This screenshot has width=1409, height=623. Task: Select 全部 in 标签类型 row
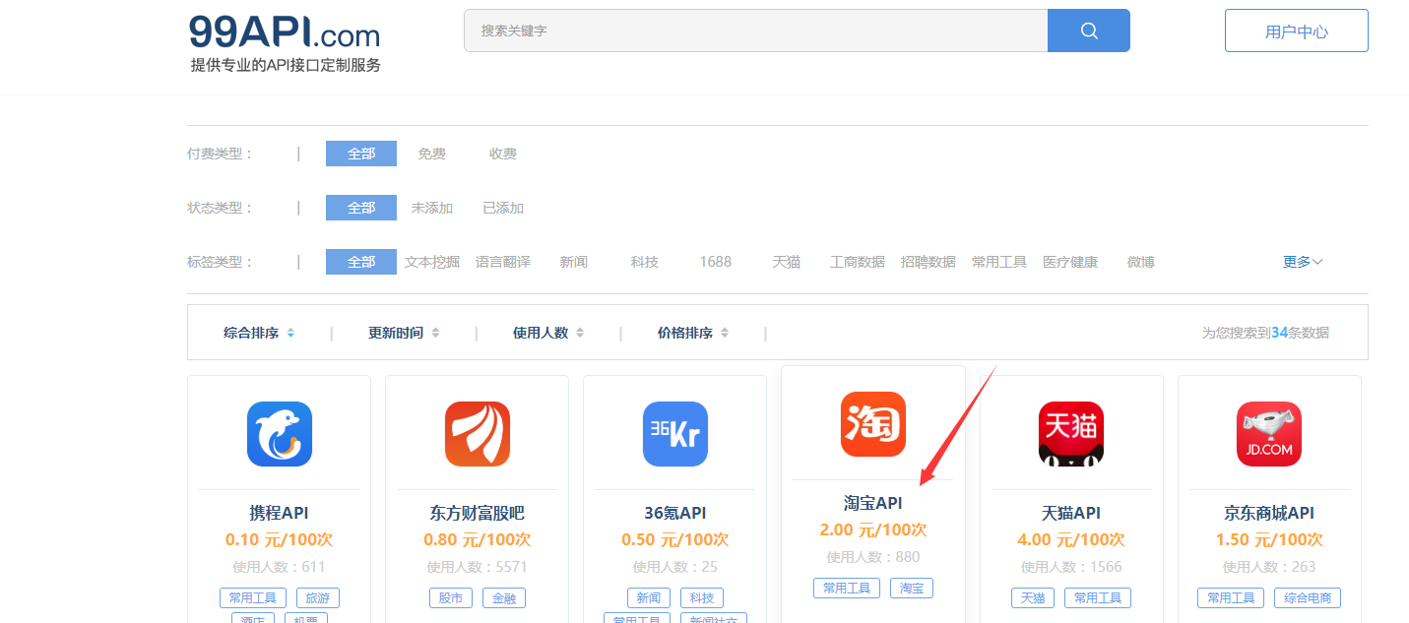point(361,262)
